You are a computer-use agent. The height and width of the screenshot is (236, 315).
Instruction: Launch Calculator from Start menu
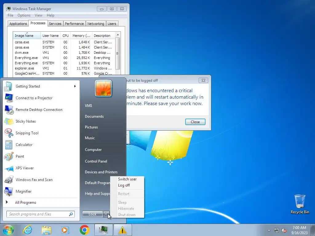[41, 144]
